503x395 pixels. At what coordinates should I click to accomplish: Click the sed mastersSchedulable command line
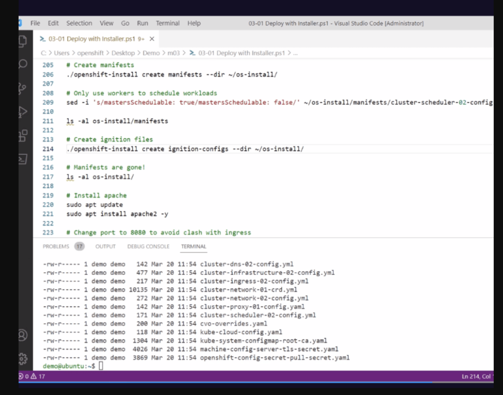point(279,102)
